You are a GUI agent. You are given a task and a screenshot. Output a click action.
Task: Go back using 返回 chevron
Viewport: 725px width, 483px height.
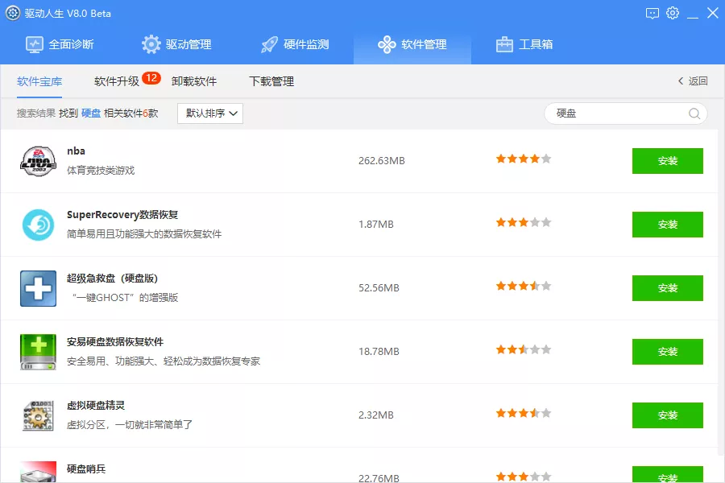[x=693, y=81]
